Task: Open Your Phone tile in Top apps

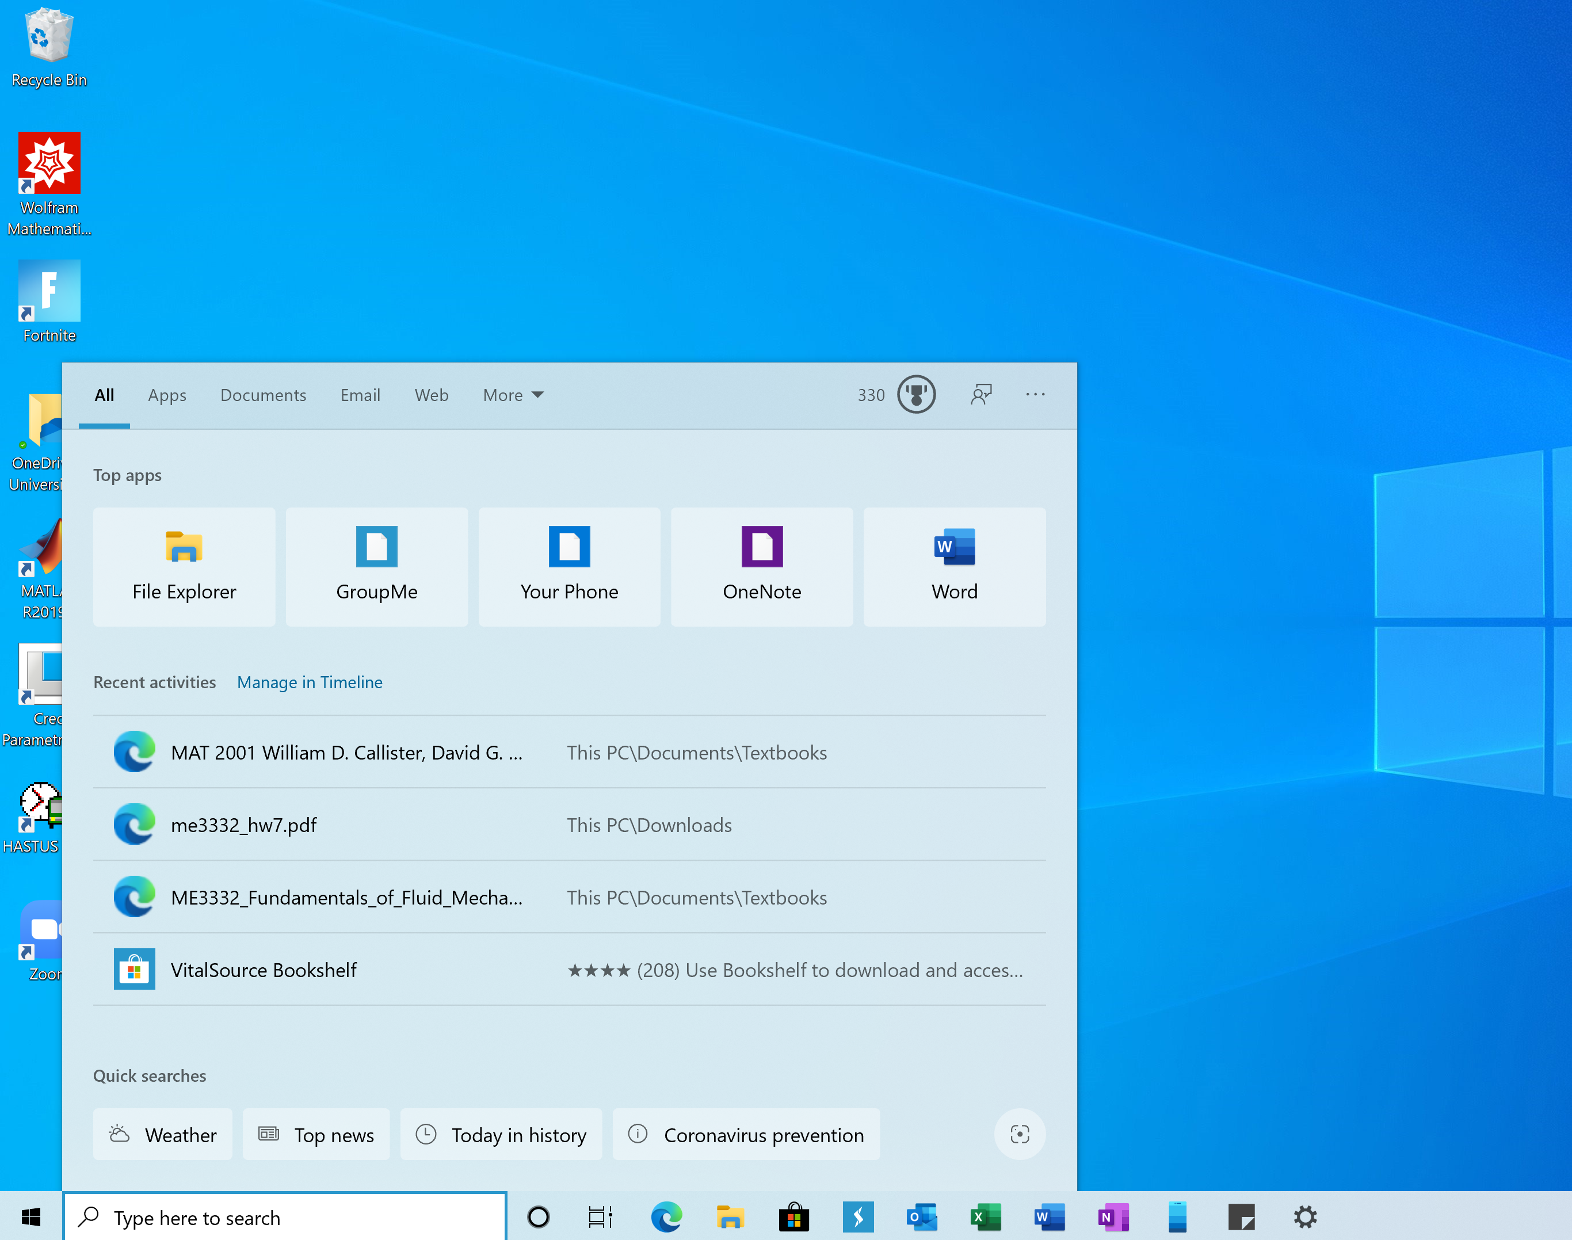Action: 569,567
